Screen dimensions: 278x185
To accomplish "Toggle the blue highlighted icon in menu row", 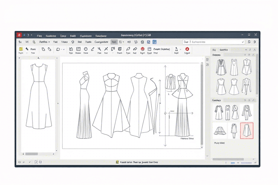I will pos(154,42).
